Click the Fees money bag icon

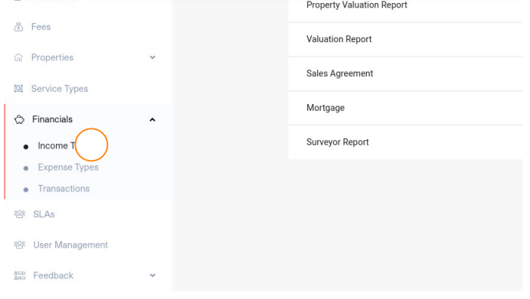(18, 27)
